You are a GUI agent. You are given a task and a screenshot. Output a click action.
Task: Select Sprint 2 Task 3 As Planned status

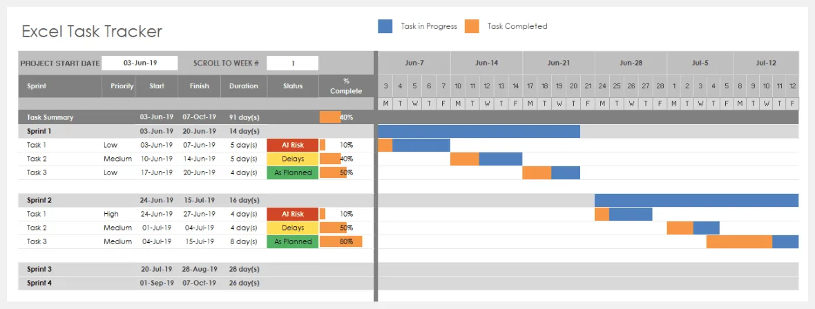(293, 241)
